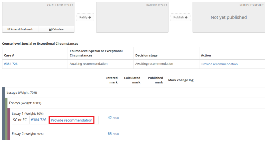Click the Publish arrow button

click(x=180, y=17)
